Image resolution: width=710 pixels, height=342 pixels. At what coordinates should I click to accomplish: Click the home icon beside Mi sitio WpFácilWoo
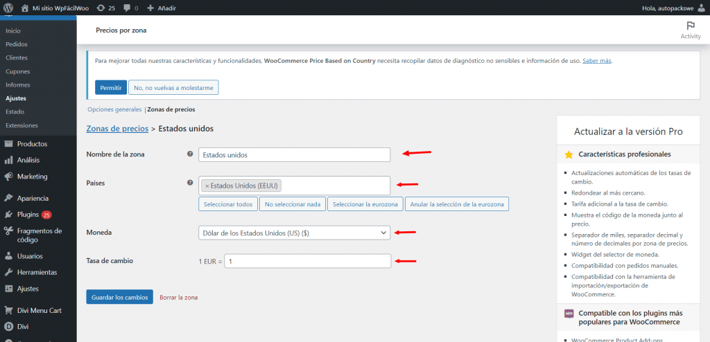(x=25, y=8)
